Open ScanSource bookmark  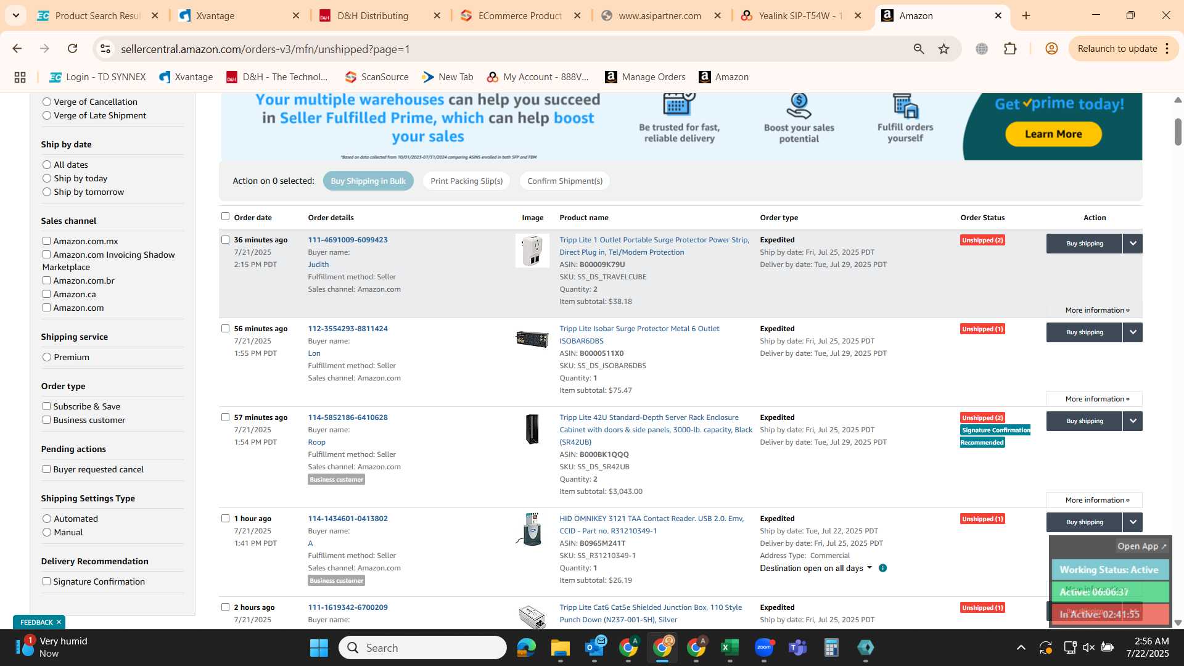coord(377,77)
